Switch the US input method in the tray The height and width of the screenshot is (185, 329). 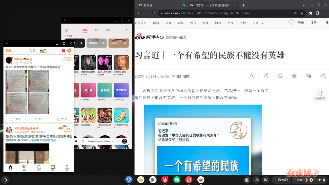coord(257,180)
